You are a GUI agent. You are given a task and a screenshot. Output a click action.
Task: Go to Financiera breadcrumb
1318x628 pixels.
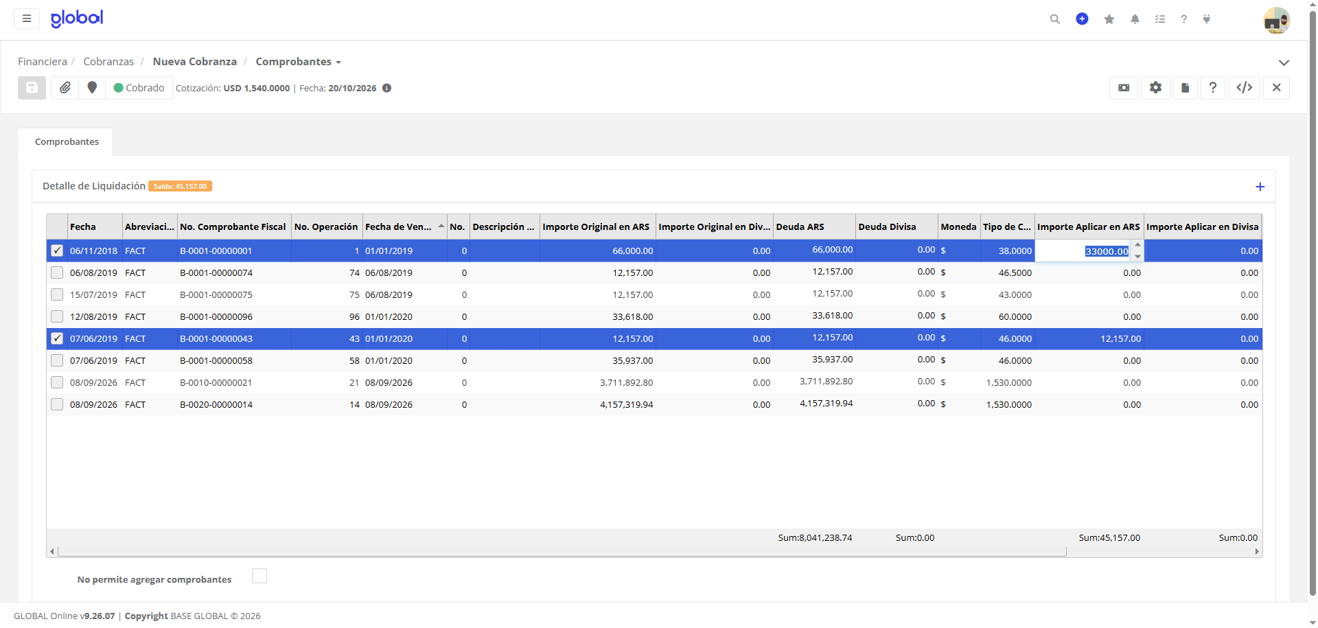[x=43, y=62]
